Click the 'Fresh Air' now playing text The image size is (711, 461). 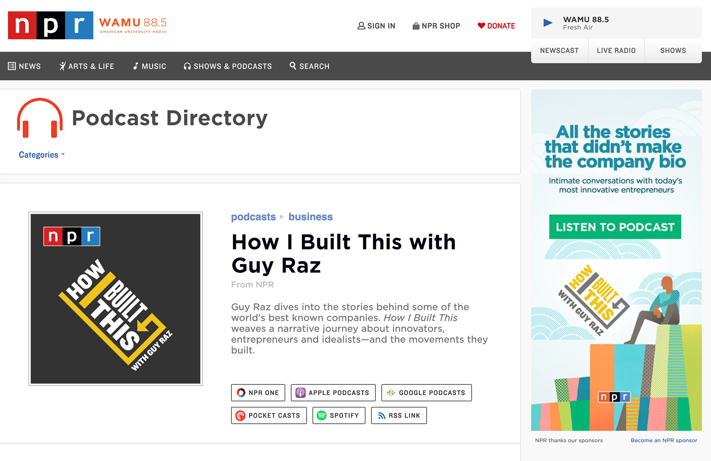coord(578,28)
